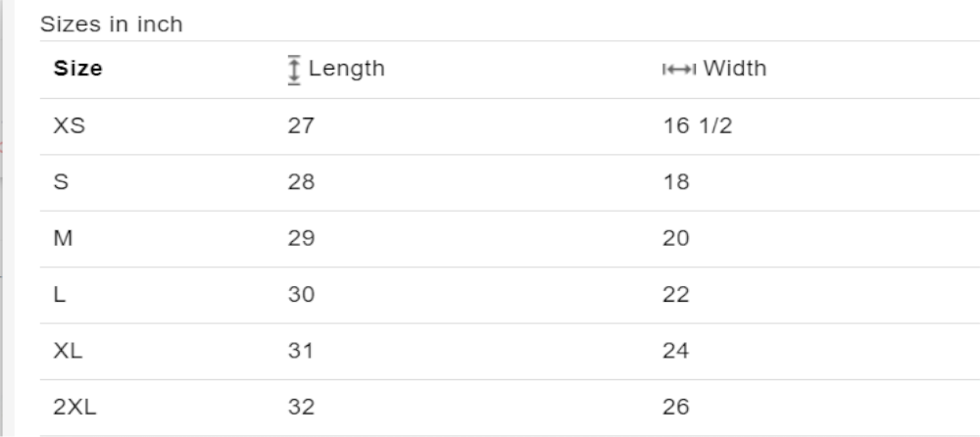Click the XS width value 16 1/2
The width and height of the screenshot is (980, 437).
(x=697, y=125)
